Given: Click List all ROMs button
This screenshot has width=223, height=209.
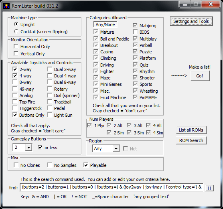Looking at the screenshot, I should [x=191, y=130].
